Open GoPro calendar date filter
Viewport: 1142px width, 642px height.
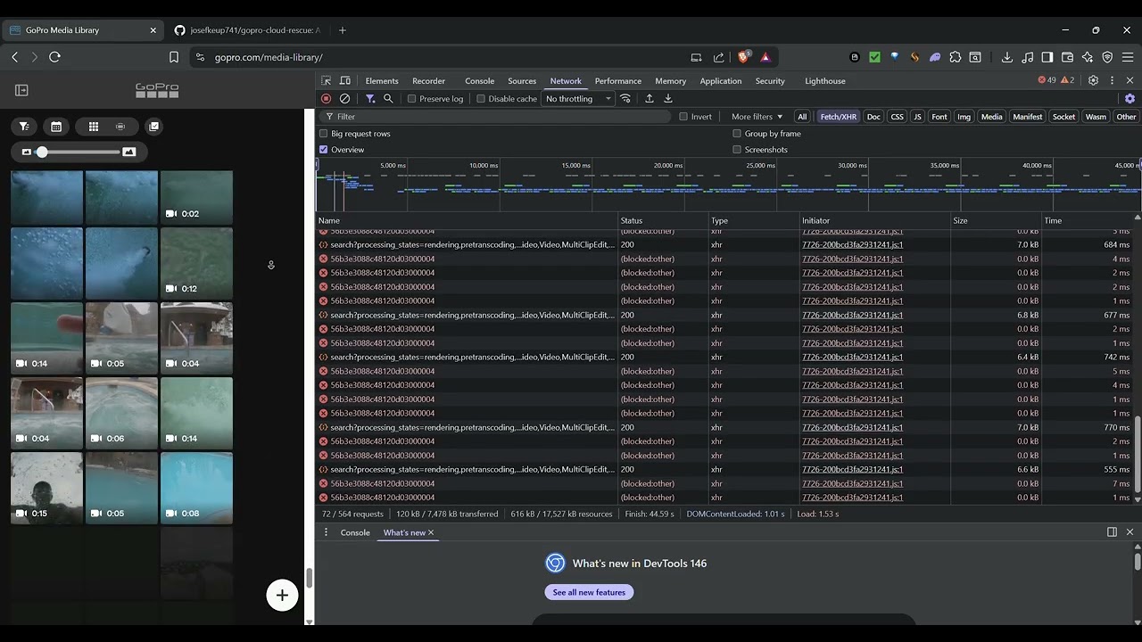pyautogui.click(x=56, y=127)
